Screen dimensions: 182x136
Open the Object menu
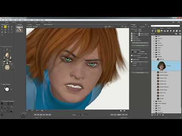click(13, 20)
